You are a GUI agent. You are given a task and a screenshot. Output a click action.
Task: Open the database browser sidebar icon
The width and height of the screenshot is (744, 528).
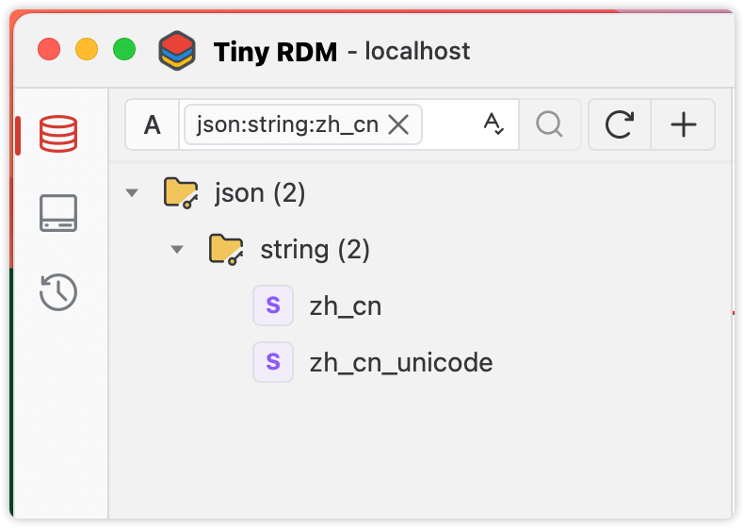point(58,134)
